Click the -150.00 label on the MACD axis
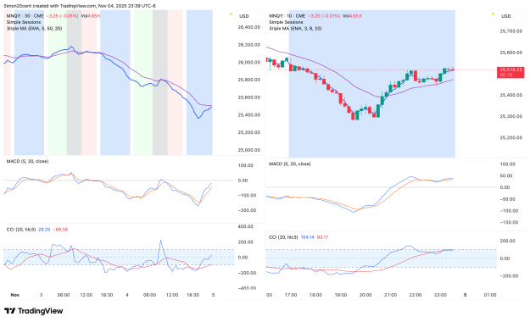This screenshot has height=322, width=530. click(x=509, y=223)
